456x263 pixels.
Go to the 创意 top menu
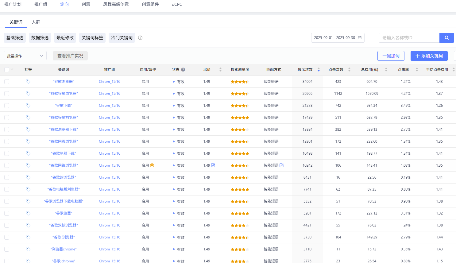coord(86,4)
